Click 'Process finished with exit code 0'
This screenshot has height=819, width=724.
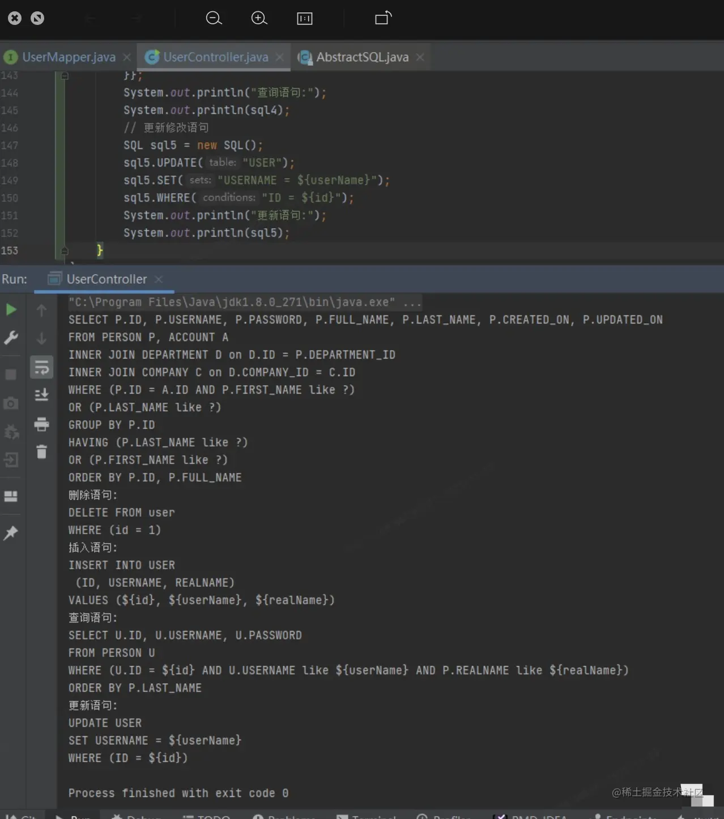click(178, 794)
